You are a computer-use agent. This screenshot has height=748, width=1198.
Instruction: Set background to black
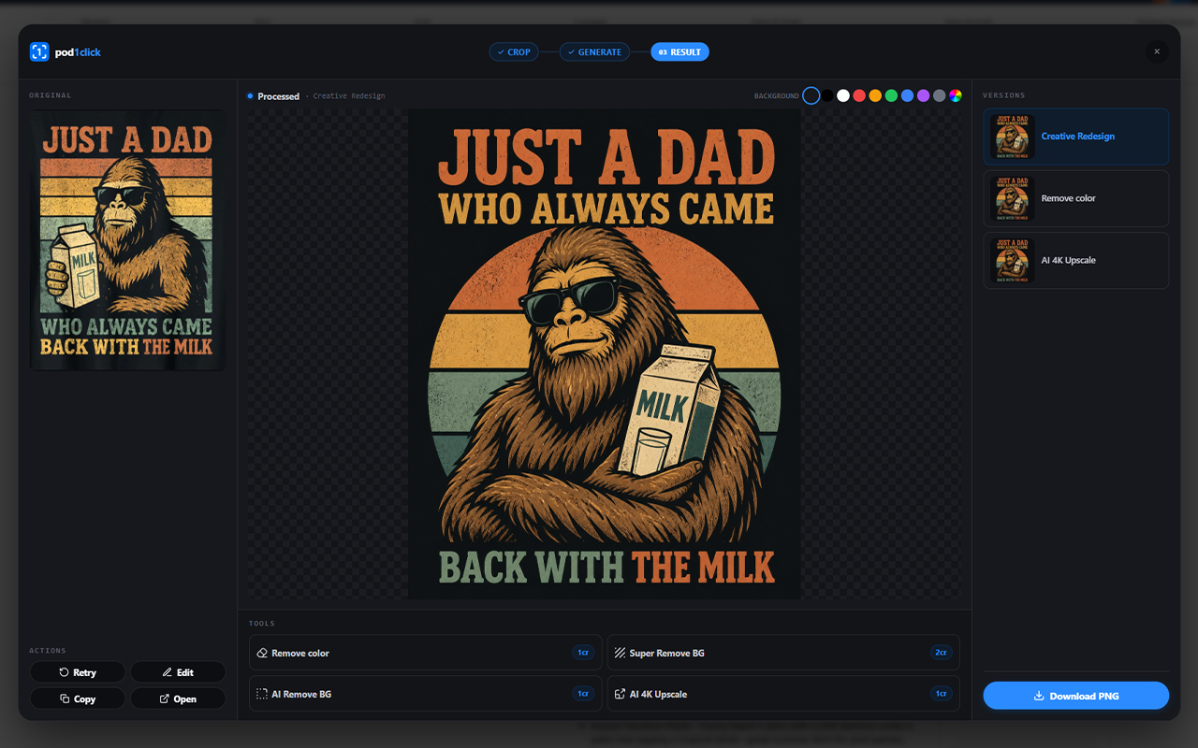tap(827, 95)
